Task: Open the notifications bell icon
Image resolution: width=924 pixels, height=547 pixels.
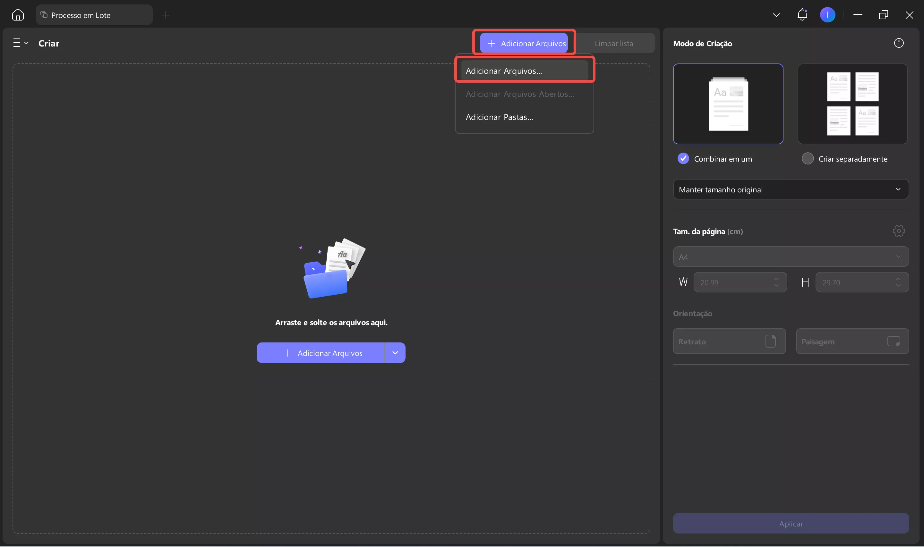Action: [x=802, y=15]
